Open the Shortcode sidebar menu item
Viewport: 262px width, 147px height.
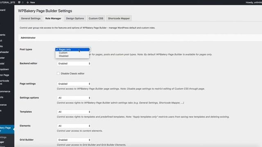point(5,82)
